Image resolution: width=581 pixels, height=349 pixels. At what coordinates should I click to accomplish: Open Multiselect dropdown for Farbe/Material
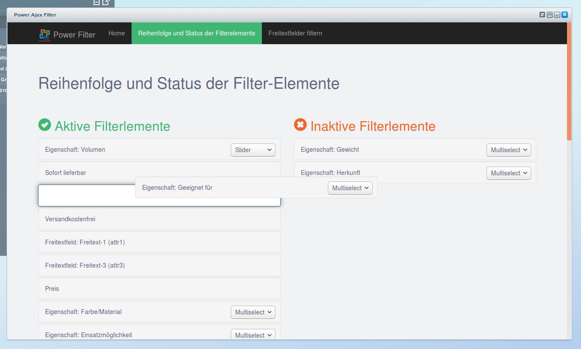pos(253,312)
